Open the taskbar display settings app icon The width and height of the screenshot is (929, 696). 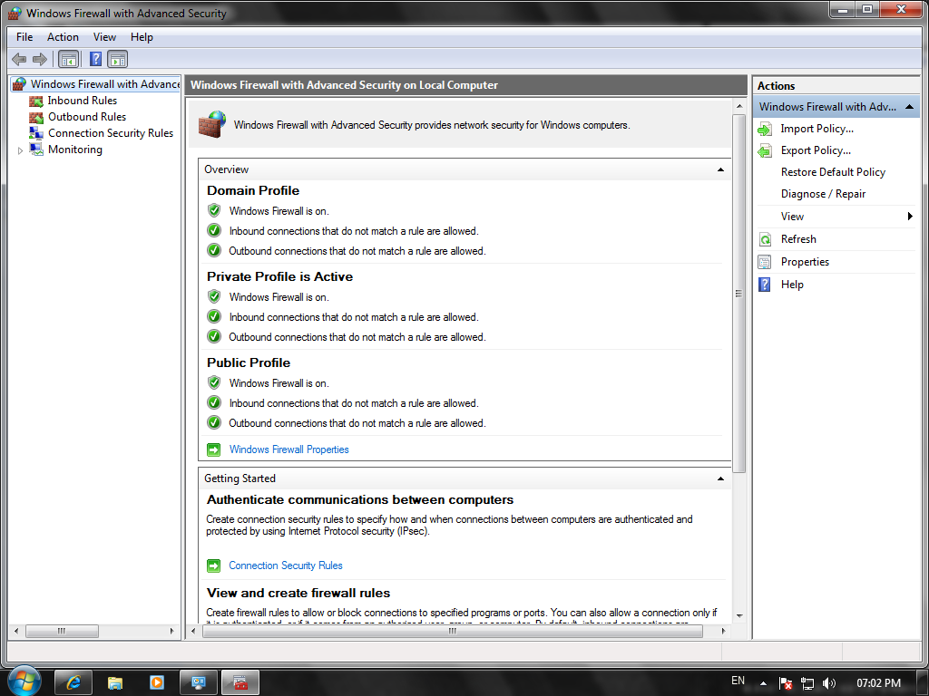tap(198, 682)
